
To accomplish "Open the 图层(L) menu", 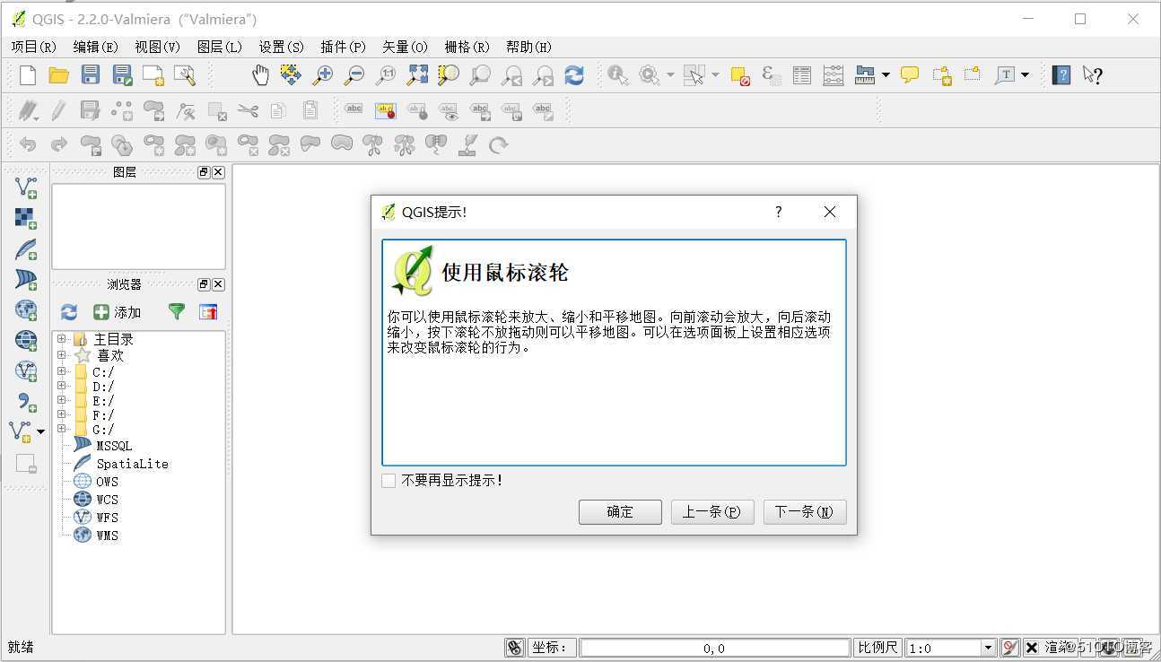I will pyautogui.click(x=219, y=47).
